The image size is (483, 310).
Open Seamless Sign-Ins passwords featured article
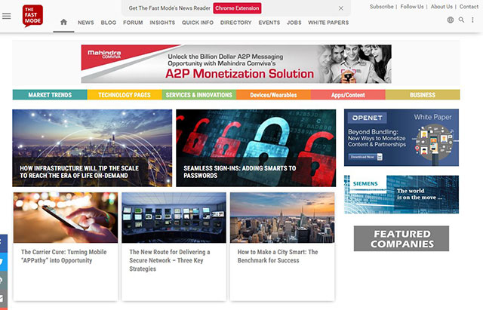[x=256, y=148]
